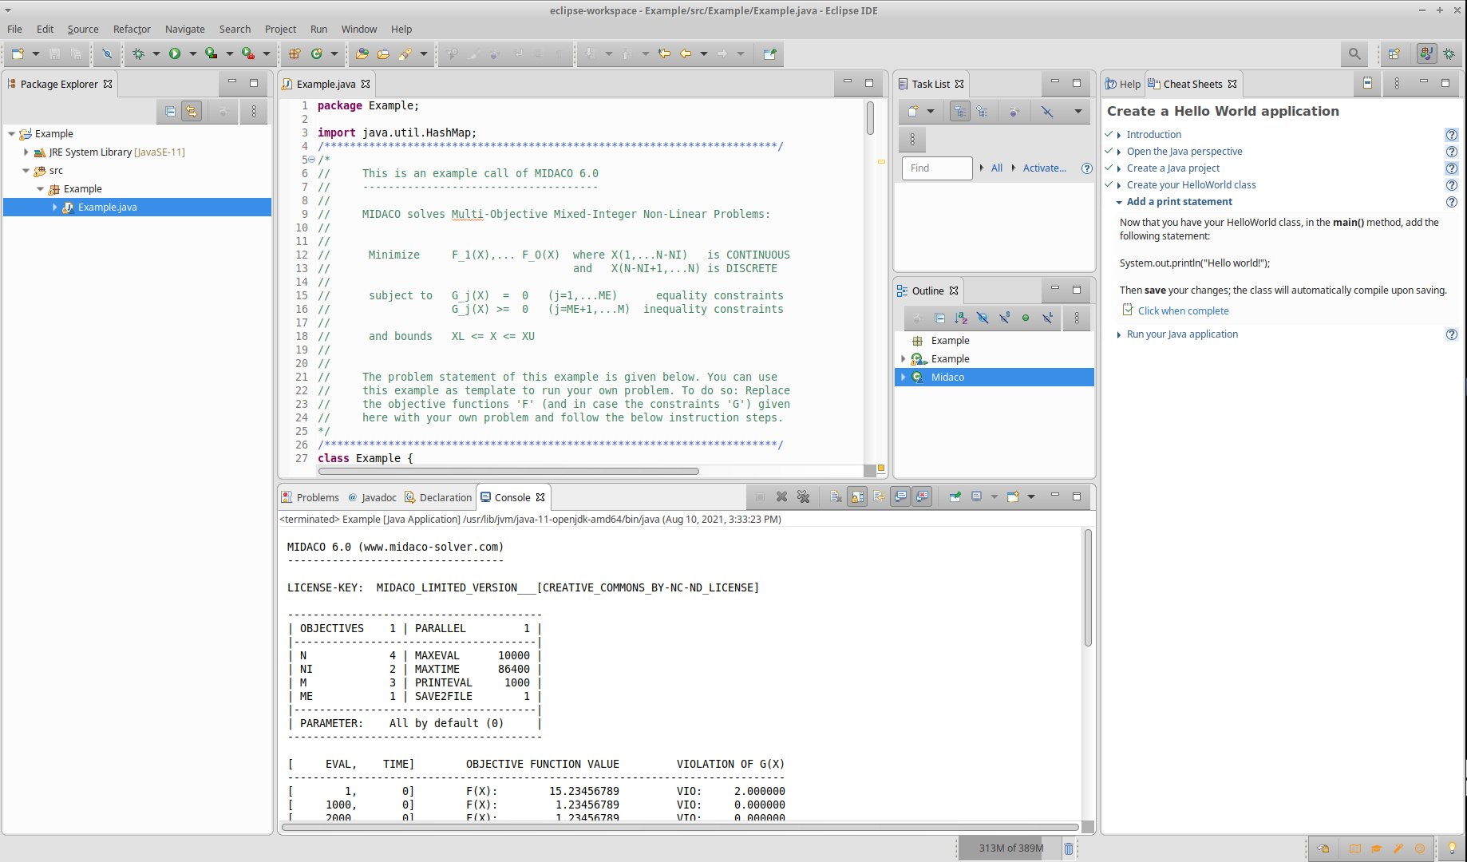Collapse the Example project tree node
The width and height of the screenshot is (1467, 862).
pyautogui.click(x=12, y=133)
